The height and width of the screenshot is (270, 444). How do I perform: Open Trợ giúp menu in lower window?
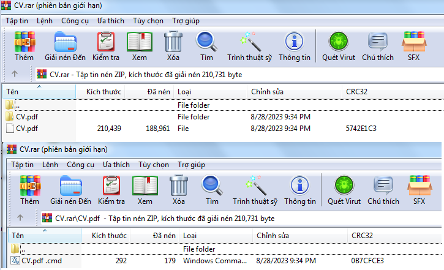point(192,165)
